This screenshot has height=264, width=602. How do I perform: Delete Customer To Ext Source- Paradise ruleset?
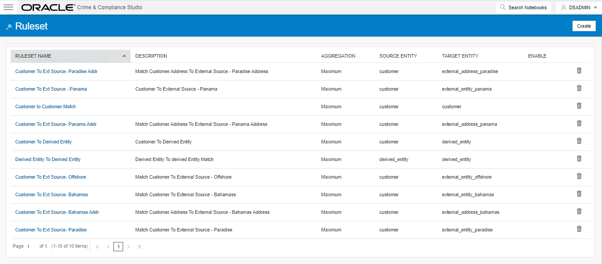coord(579,229)
